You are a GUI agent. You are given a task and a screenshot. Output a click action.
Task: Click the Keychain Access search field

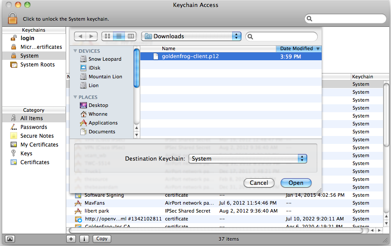point(346,18)
